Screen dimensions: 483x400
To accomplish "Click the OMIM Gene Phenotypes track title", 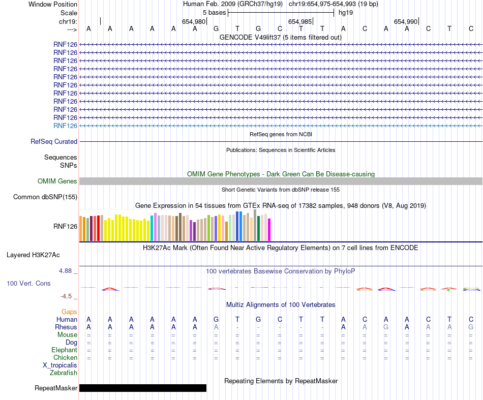I will 281,174.
